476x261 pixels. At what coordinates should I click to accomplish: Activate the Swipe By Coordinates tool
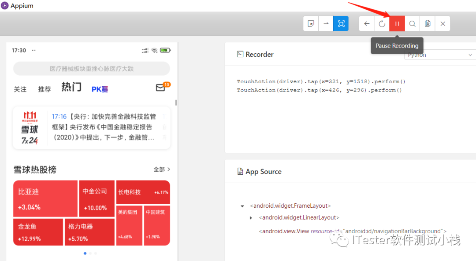coord(326,24)
